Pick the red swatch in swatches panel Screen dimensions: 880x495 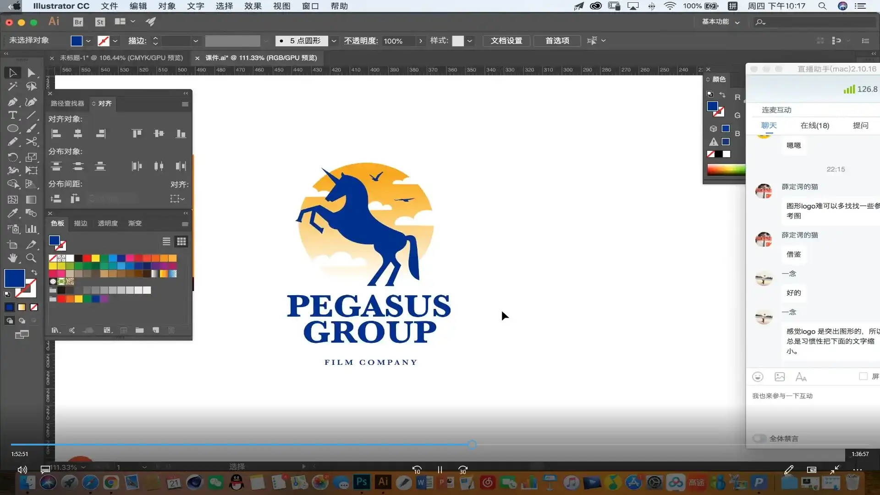(x=87, y=258)
